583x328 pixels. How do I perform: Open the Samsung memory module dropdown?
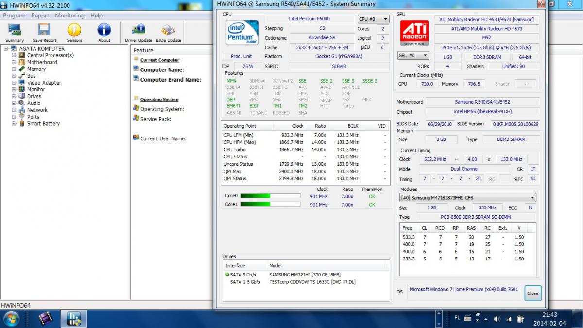(x=467, y=198)
